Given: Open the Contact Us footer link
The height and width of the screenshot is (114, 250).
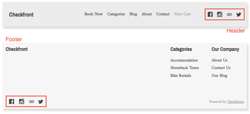Looking at the screenshot, I should click(x=221, y=68).
